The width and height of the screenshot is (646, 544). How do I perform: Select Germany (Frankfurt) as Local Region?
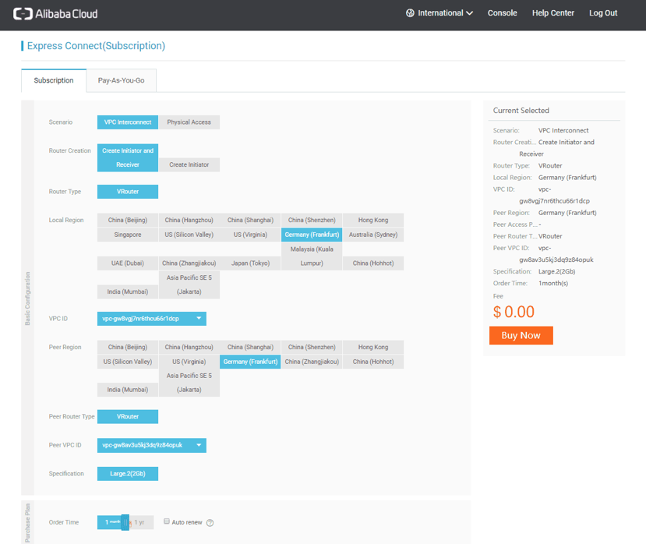coord(312,235)
